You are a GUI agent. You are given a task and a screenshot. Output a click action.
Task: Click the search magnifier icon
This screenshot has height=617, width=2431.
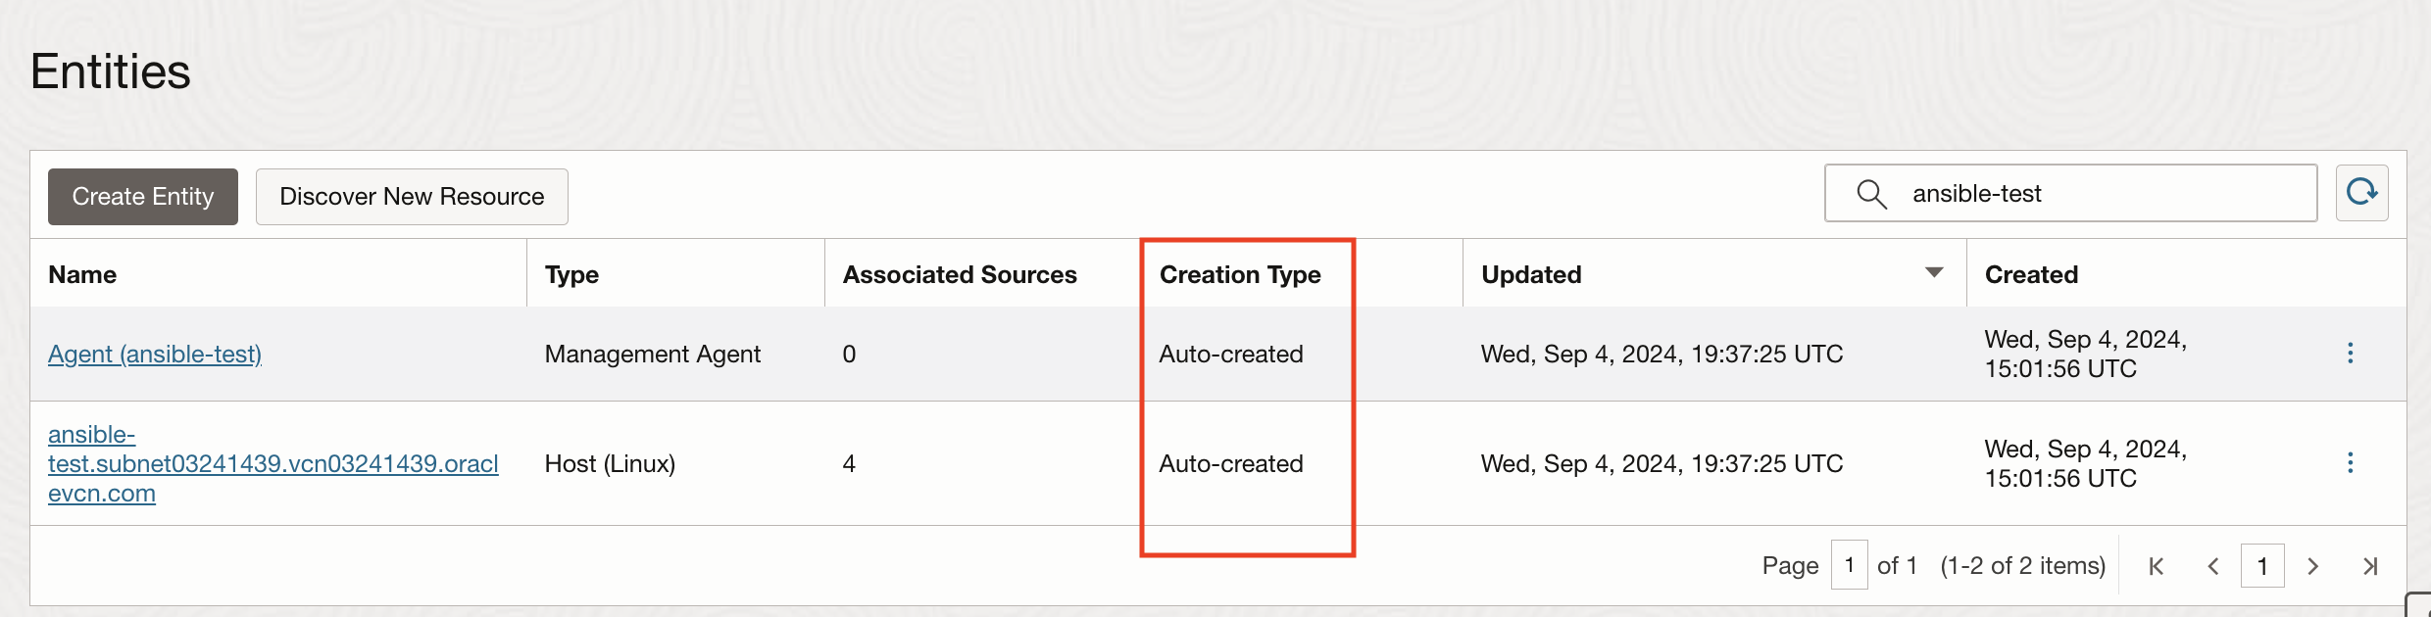1871,194
